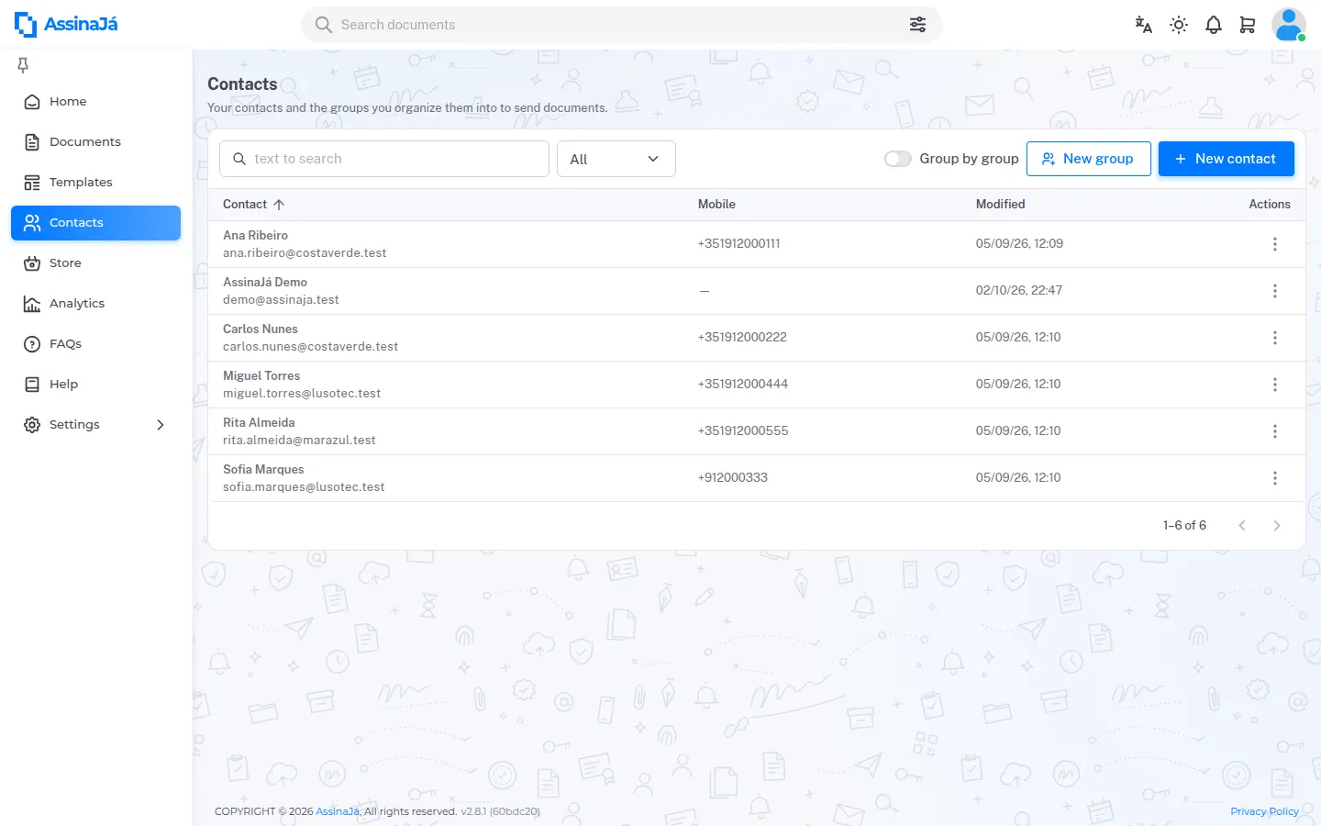This screenshot has width=1321, height=826.
Task: Click Miguel Torres contact name
Action: click(261, 376)
